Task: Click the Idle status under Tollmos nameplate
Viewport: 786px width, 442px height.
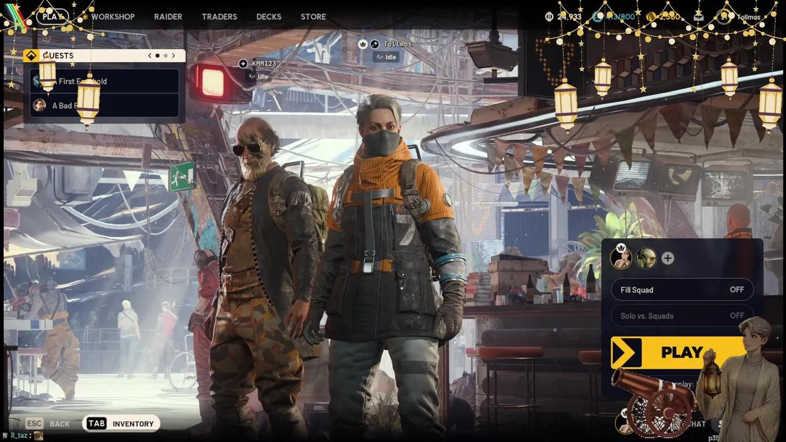Action: pyautogui.click(x=386, y=57)
